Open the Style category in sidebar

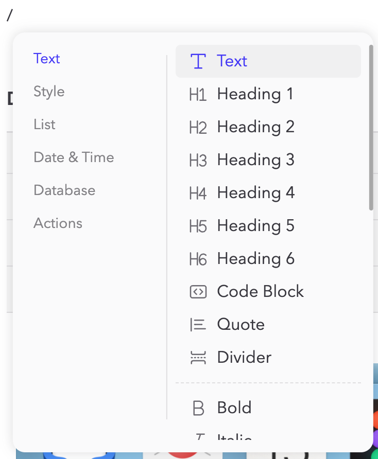(x=49, y=92)
